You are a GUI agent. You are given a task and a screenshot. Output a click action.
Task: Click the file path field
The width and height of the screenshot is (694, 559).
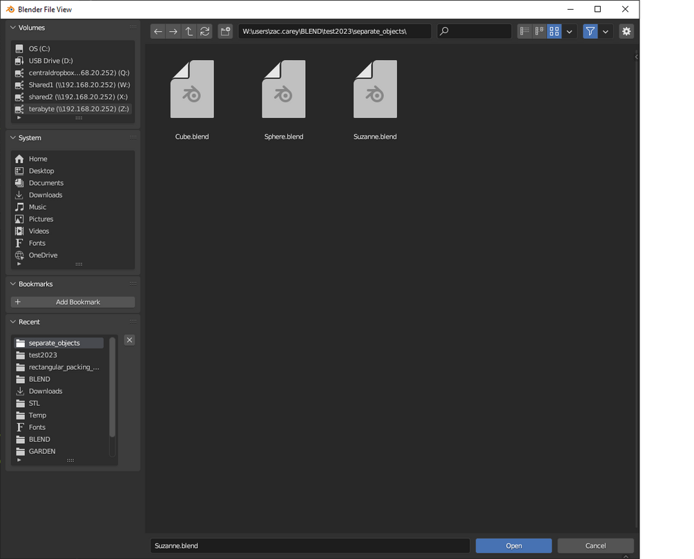pos(335,31)
